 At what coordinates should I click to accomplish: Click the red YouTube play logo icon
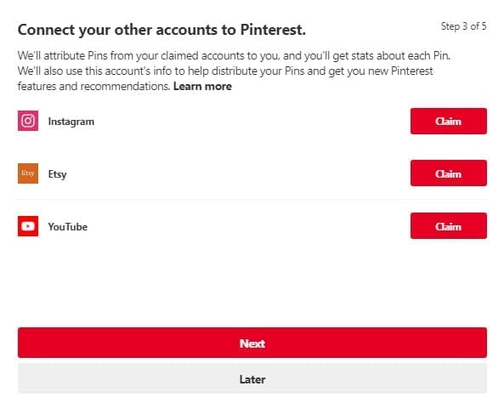pyautogui.click(x=28, y=226)
